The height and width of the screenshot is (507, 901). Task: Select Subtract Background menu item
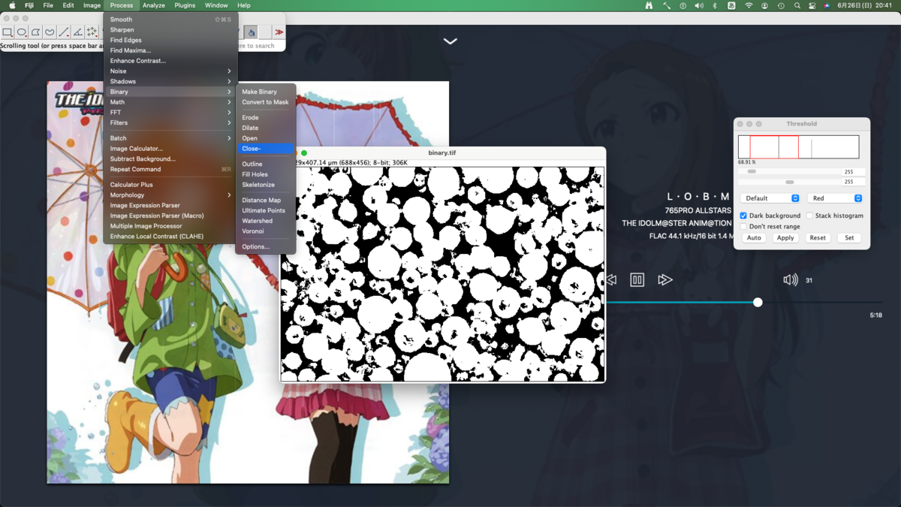[x=170, y=159]
